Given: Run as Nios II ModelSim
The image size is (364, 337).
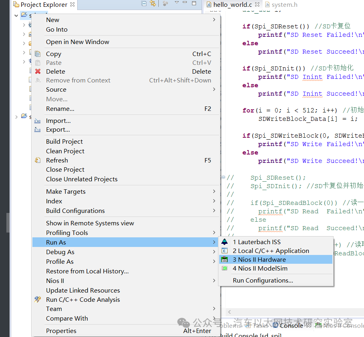Looking at the screenshot, I should click(x=276, y=268).
